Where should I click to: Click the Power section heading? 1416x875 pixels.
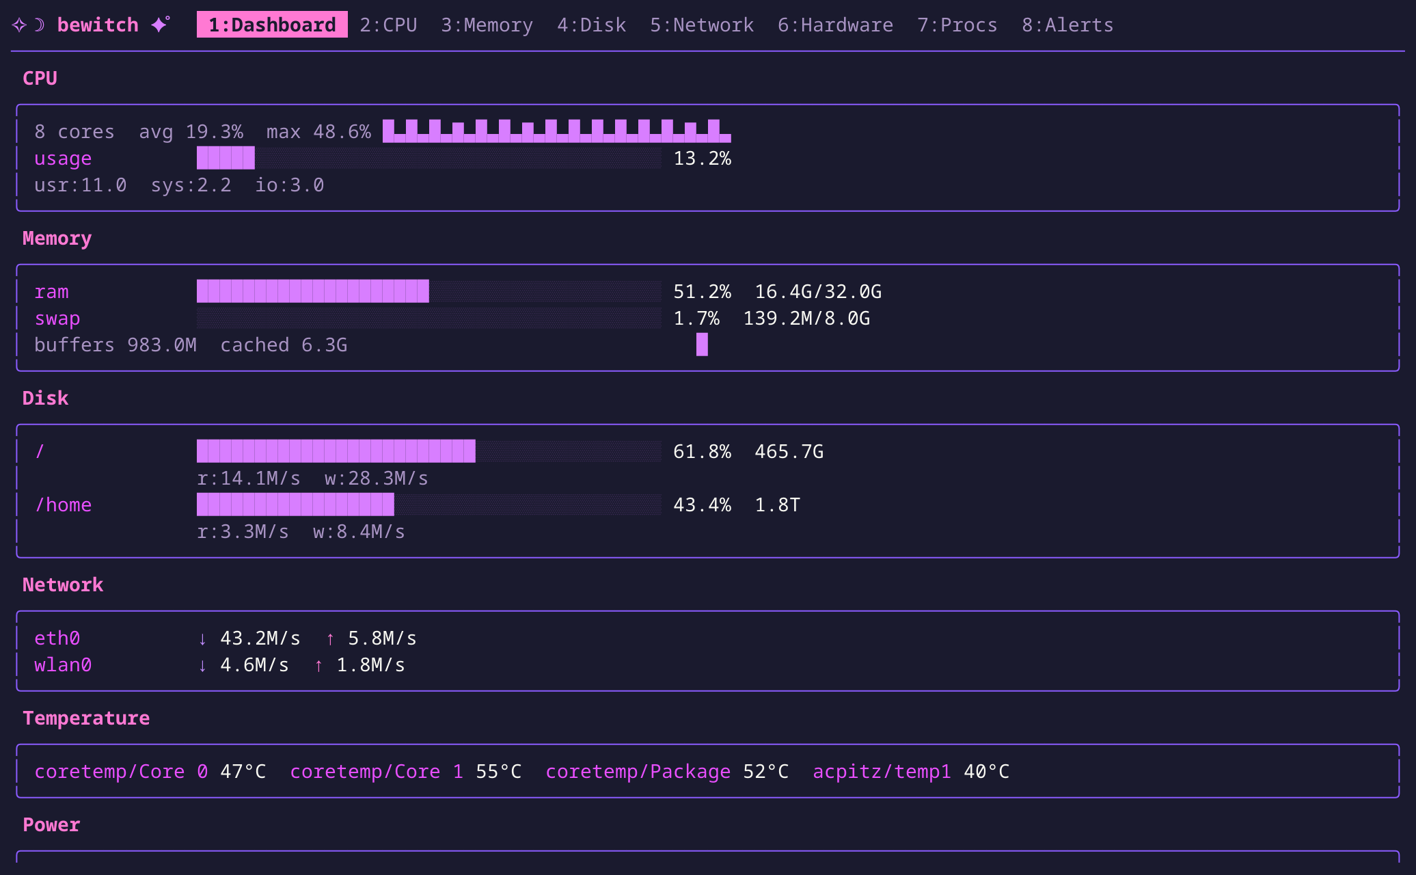click(x=51, y=824)
